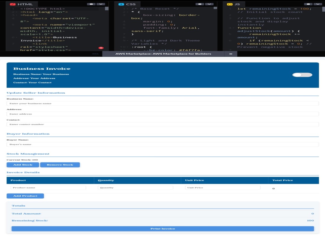This screenshot has height=236, width=325.
Task: Click the Quantity table input
Action: (x=136, y=188)
